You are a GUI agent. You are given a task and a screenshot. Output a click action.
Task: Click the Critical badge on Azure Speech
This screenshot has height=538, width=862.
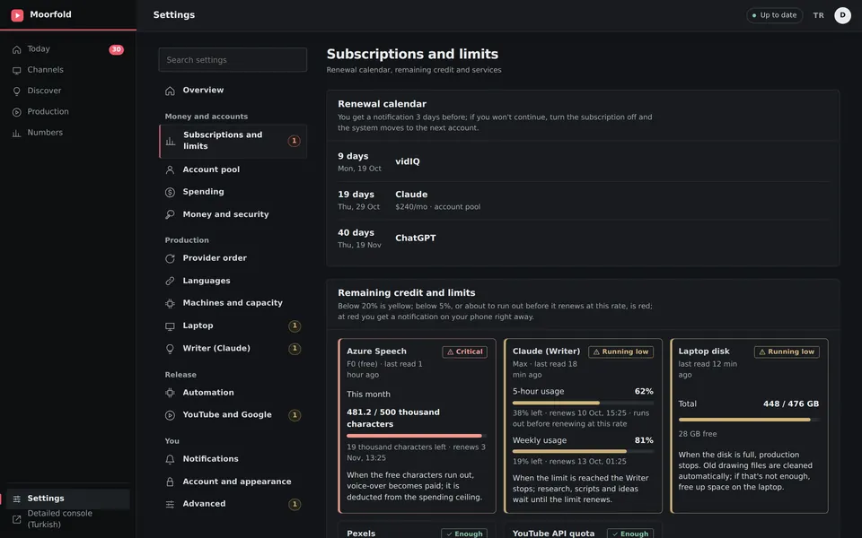[464, 351]
